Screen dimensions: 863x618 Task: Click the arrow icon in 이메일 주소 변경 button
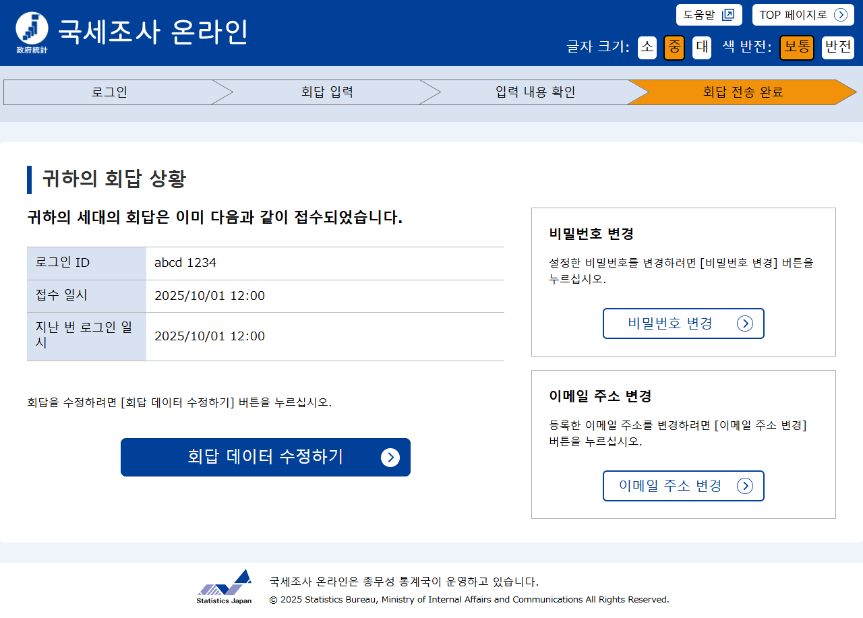744,486
